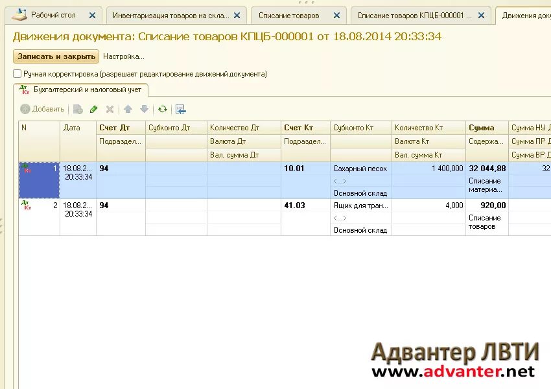Close the Списание товаров tab
Viewport: 551px width, 389px height.
point(336,16)
